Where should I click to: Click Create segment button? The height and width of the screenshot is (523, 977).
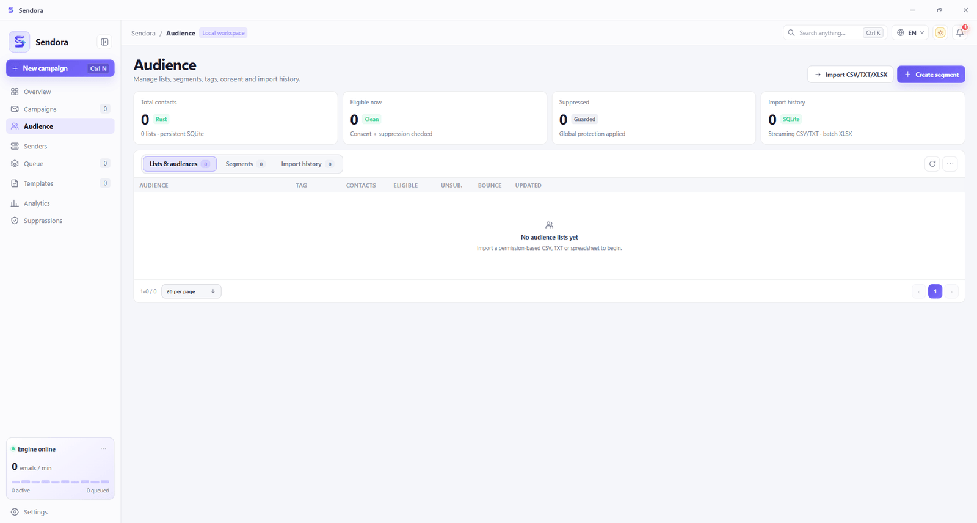click(x=931, y=75)
